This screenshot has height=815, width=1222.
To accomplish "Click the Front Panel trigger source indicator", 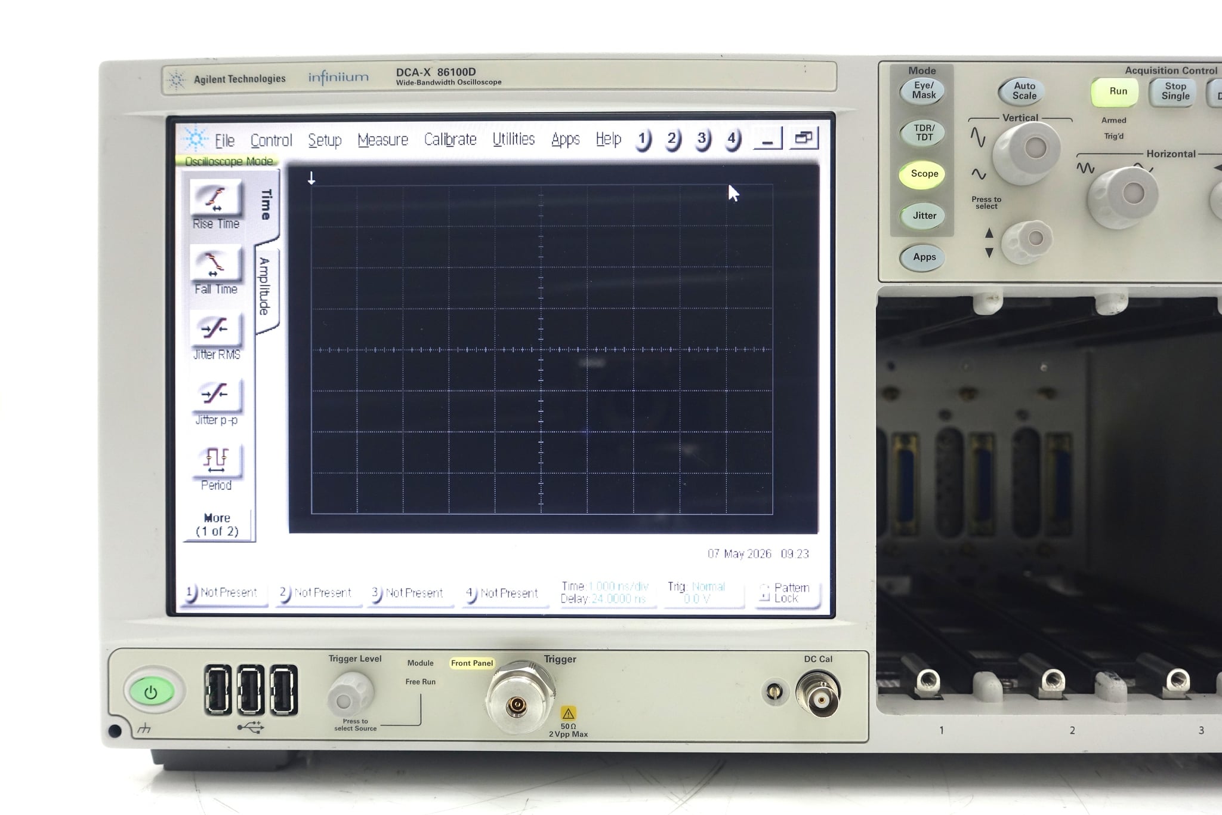I will (x=471, y=663).
